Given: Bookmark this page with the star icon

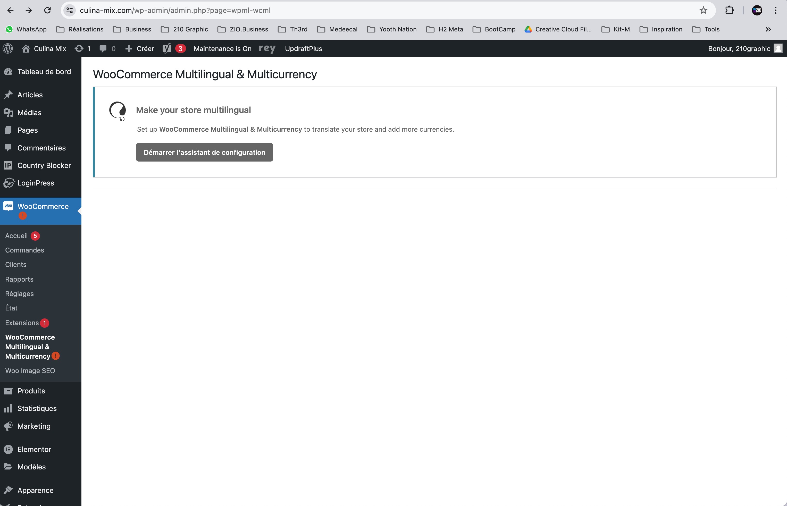Looking at the screenshot, I should tap(703, 10).
